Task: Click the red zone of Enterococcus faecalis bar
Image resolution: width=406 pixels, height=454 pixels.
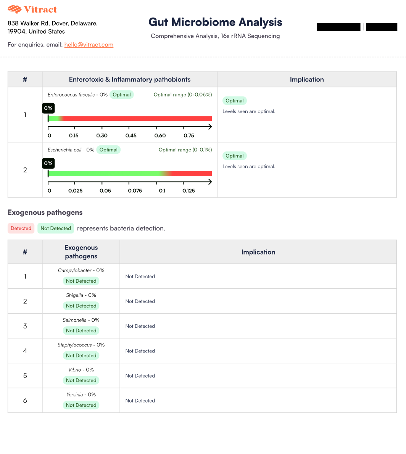Action: tap(137, 119)
